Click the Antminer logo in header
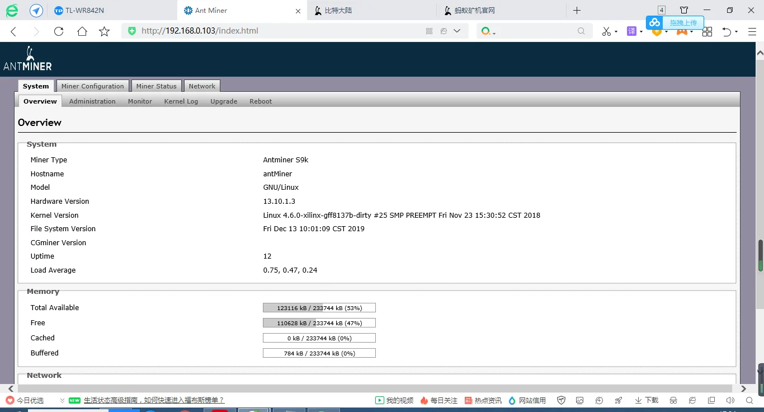764x412 pixels. (x=27, y=58)
